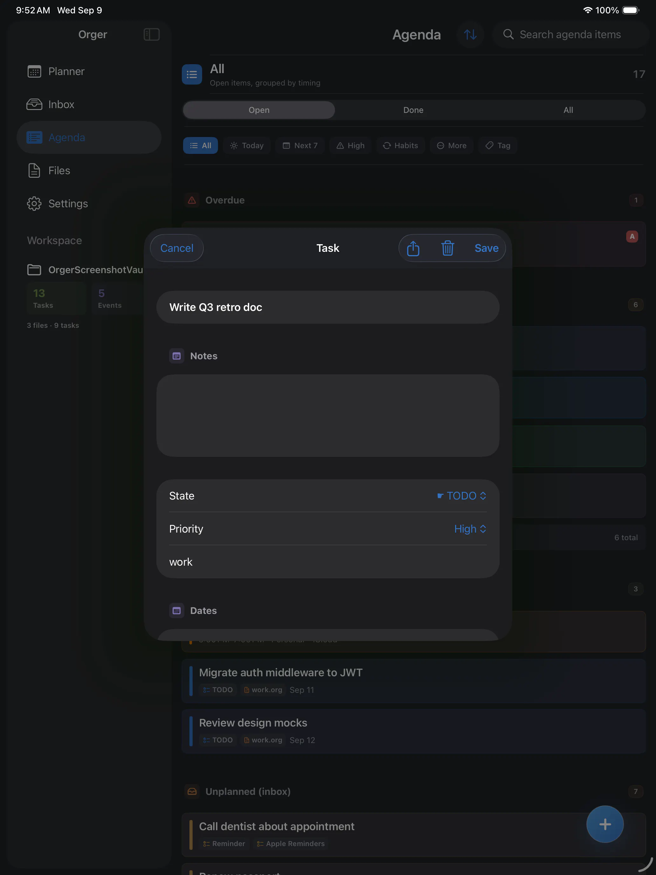Open Settings in sidebar

click(x=89, y=203)
